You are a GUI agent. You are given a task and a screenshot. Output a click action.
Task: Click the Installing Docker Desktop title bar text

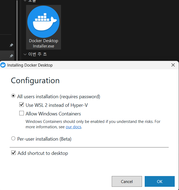(x=30, y=65)
